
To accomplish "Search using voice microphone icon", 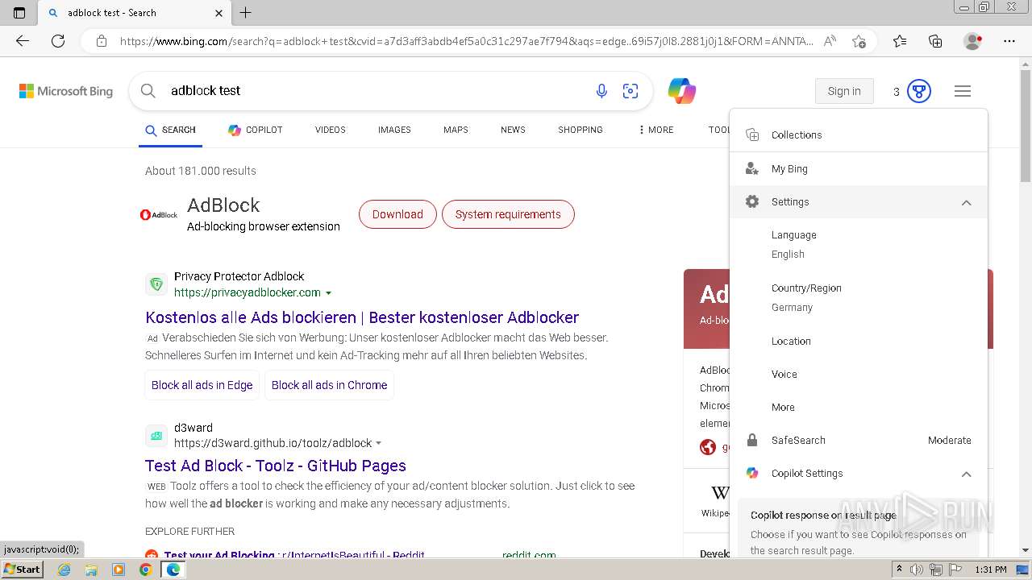I will 601,91.
